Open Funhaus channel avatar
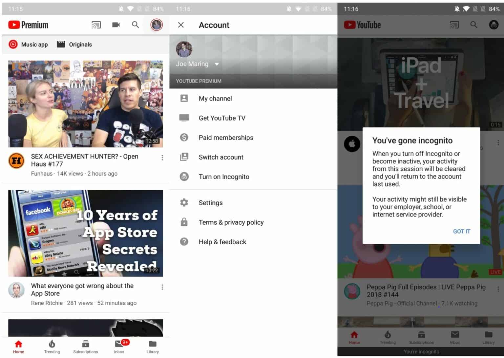The height and width of the screenshot is (358, 504). click(16, 161)
